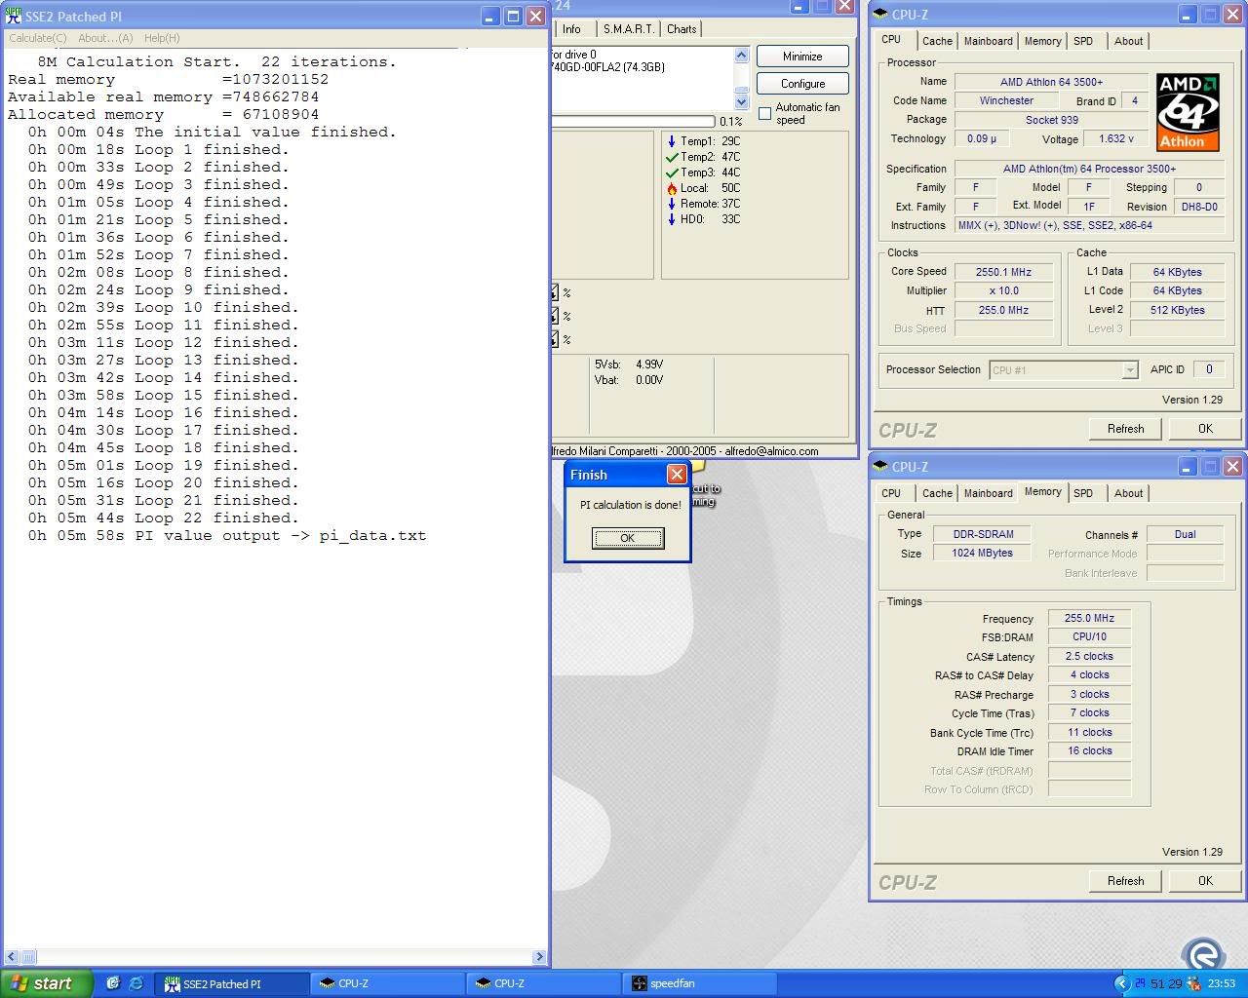
Task: Click the Local temperature flame icon
Action: point(672,188)
